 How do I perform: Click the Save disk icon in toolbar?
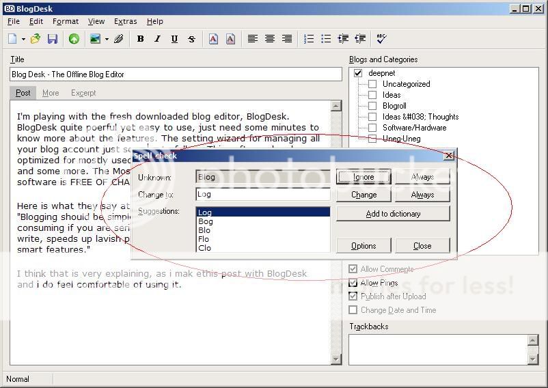pos(53,40)
